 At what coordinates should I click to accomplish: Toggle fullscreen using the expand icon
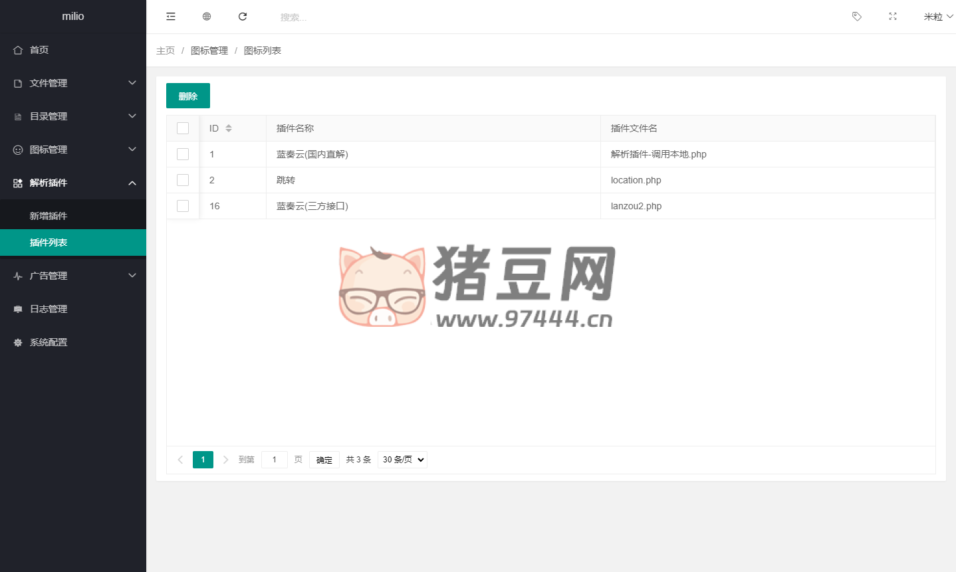click(893, 17)
